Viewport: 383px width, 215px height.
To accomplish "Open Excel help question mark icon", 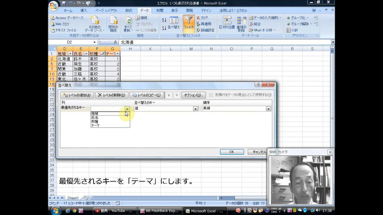I will 314,10.
